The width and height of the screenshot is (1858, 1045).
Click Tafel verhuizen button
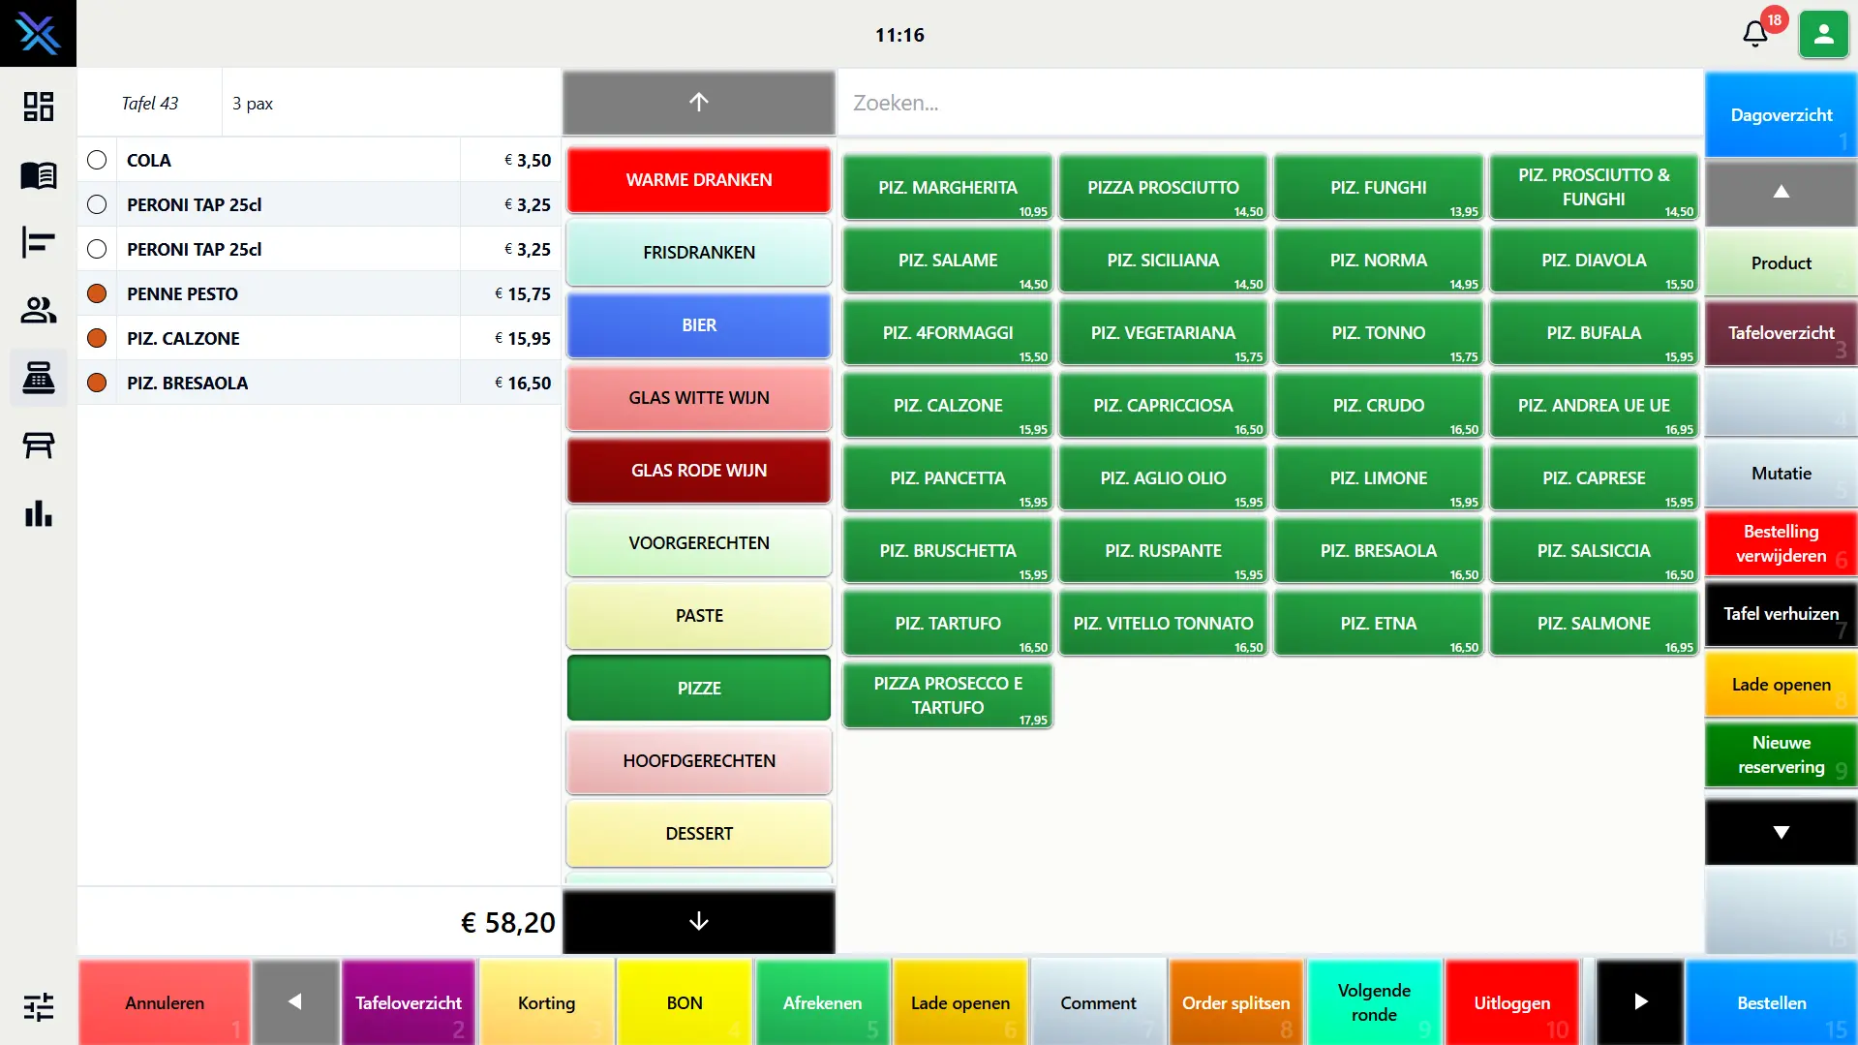(x=1781, y=614)
